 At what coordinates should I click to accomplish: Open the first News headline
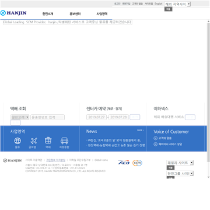114,140
